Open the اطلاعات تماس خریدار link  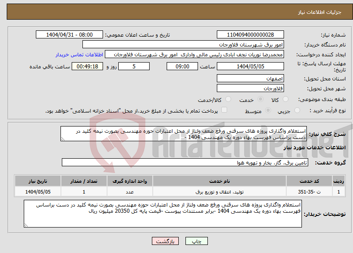pyautogui.click(x=79, y=55)
